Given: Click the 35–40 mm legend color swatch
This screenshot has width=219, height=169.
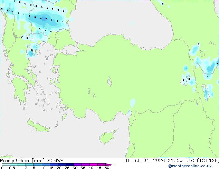Looking at the screenshot, I should coord(85,165).
